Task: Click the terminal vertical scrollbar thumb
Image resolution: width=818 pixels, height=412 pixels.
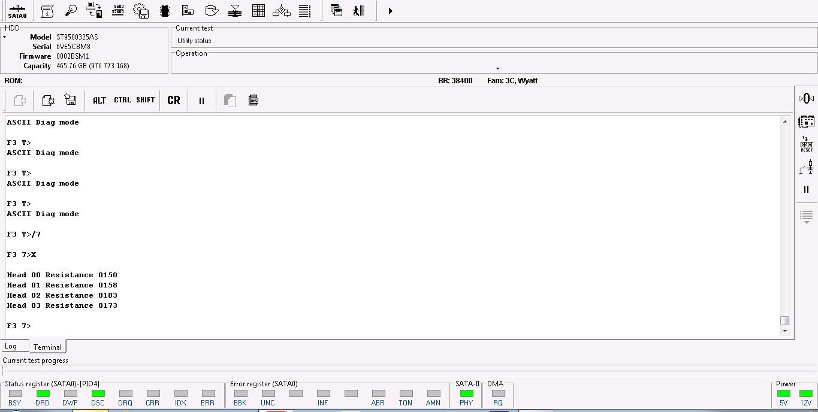Action: click(785, 320)
